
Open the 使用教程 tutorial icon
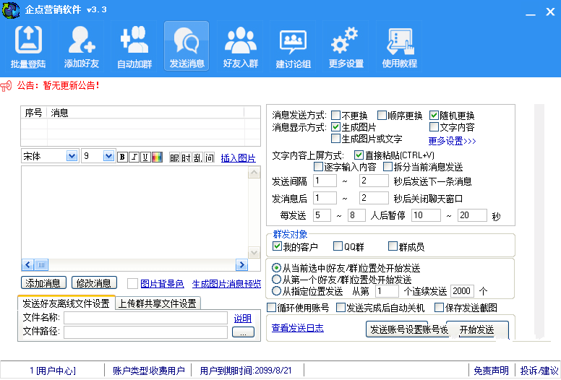point(399,46)
